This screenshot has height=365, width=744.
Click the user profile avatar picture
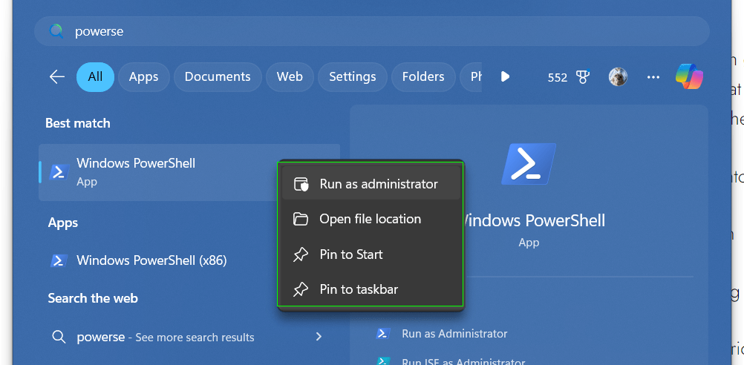[x=618, y=76]
